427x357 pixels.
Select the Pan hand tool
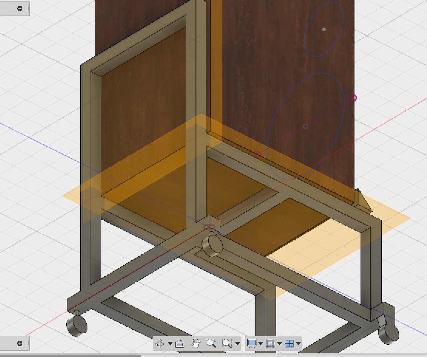click(x=196, y=343)
